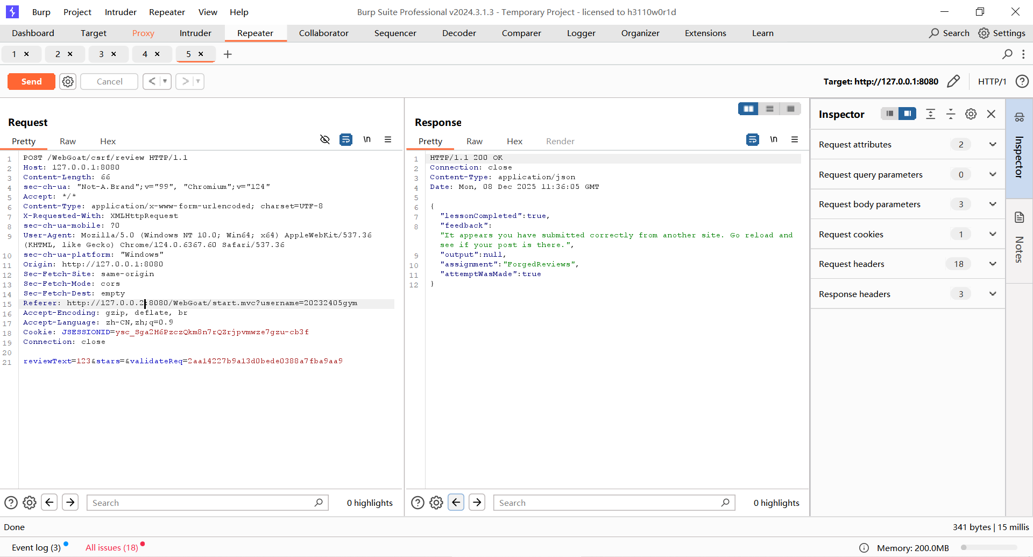1033x557 pixels.
Task: Select Repeater tab 3
Action: click(x=101, y=54)
